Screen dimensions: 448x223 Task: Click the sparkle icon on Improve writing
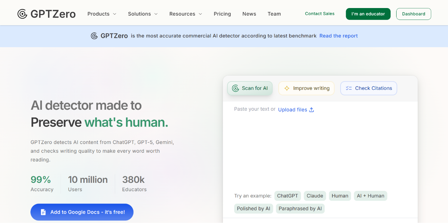pos(287,88)
